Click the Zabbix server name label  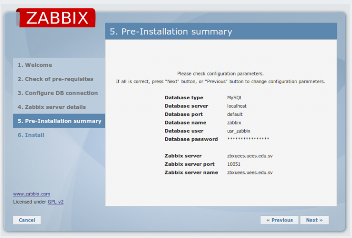(191, 173)
